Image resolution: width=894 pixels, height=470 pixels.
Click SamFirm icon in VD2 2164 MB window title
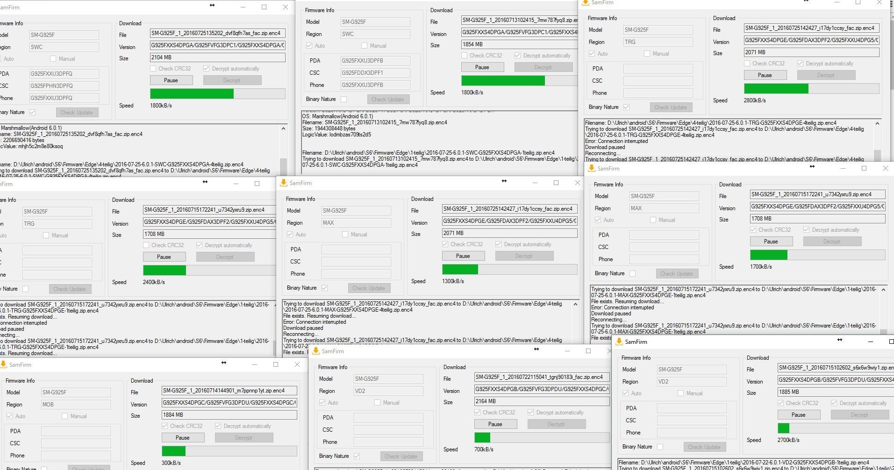[315, 351]
